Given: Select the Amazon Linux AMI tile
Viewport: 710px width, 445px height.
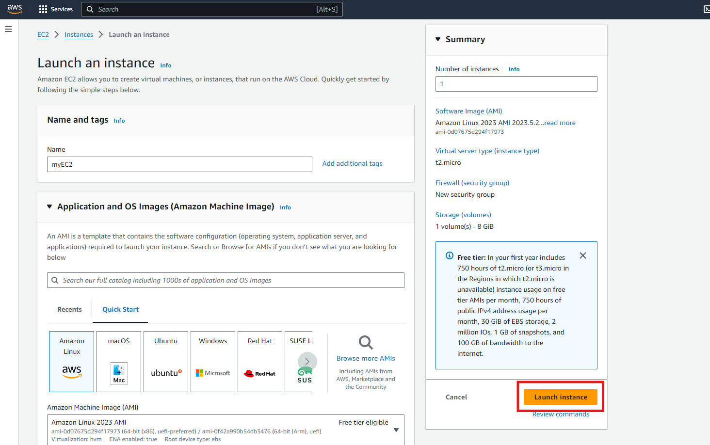Looking at the screenshot, I should tap(72, 362).
